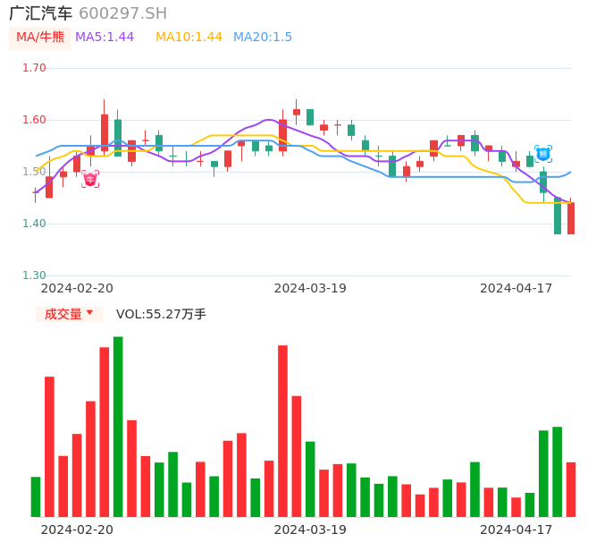Select the tallest red volume bar in March
Image resolution: width=613 pixels, height=542 pixels.
click(282, 430)
